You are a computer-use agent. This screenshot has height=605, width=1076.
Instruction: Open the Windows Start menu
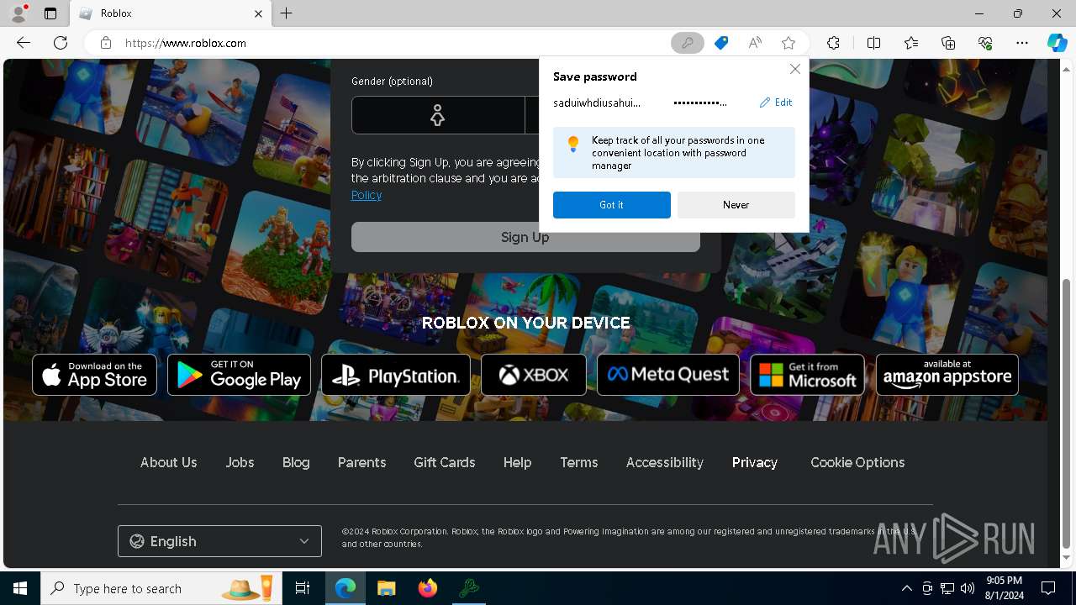[x=20, y=588]
